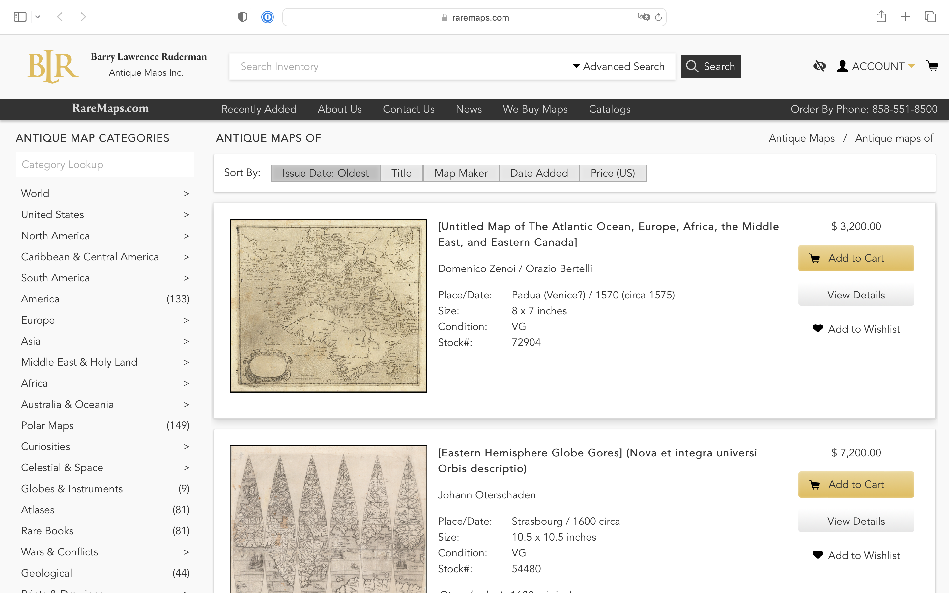
Task: View Details of the Oterschaden Globe Gores
Action: (x=856, y=521)
